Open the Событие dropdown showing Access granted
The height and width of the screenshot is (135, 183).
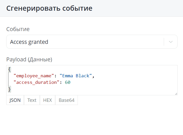92,42
